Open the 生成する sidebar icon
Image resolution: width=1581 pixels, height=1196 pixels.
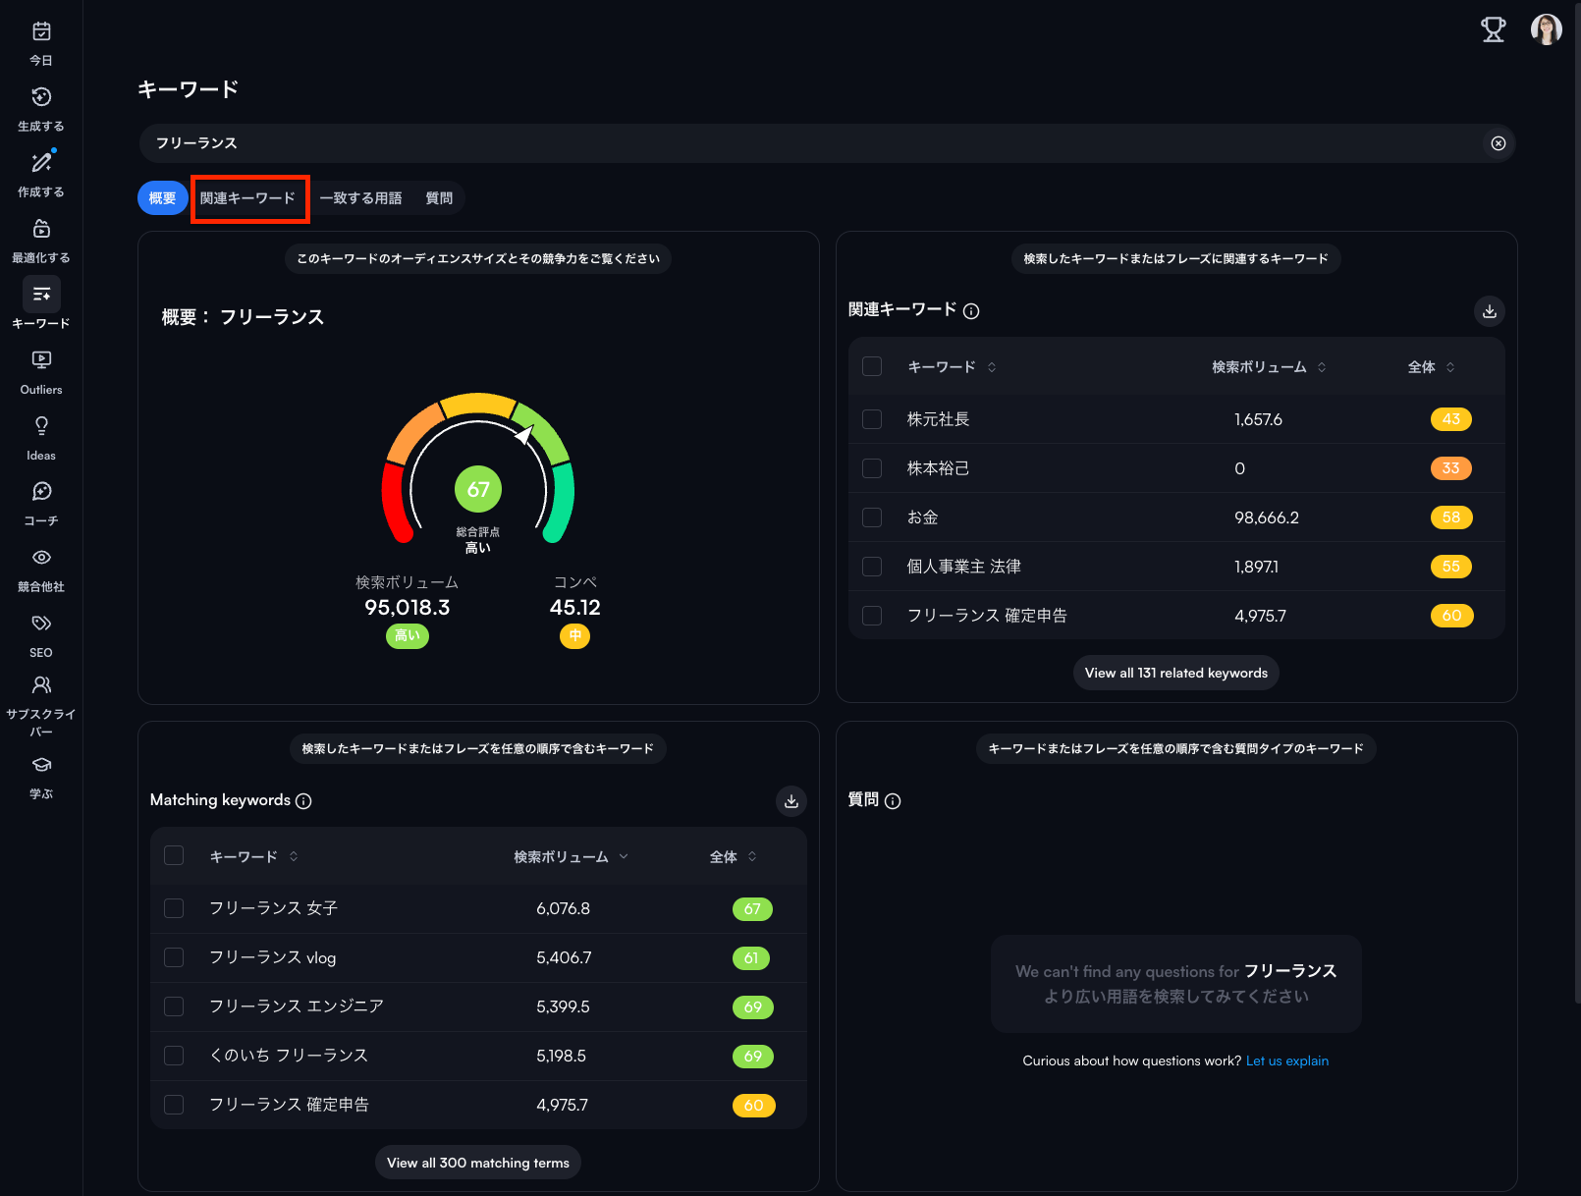[x=41, y=97]
